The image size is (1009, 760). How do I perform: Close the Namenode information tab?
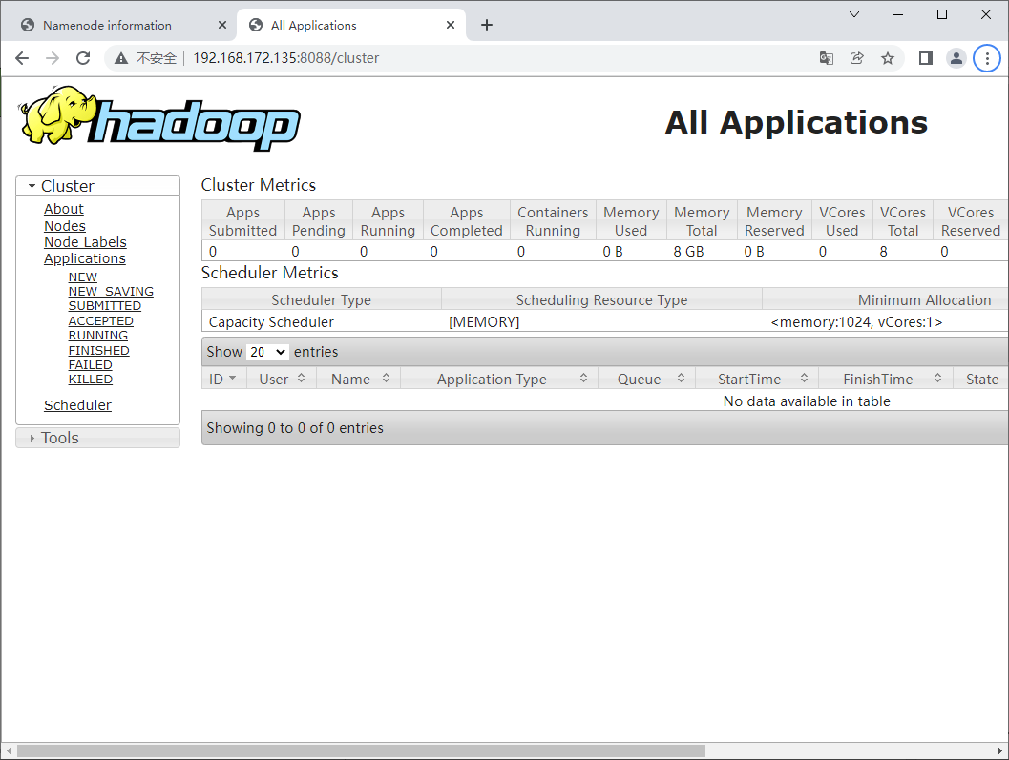click(222, 25)
